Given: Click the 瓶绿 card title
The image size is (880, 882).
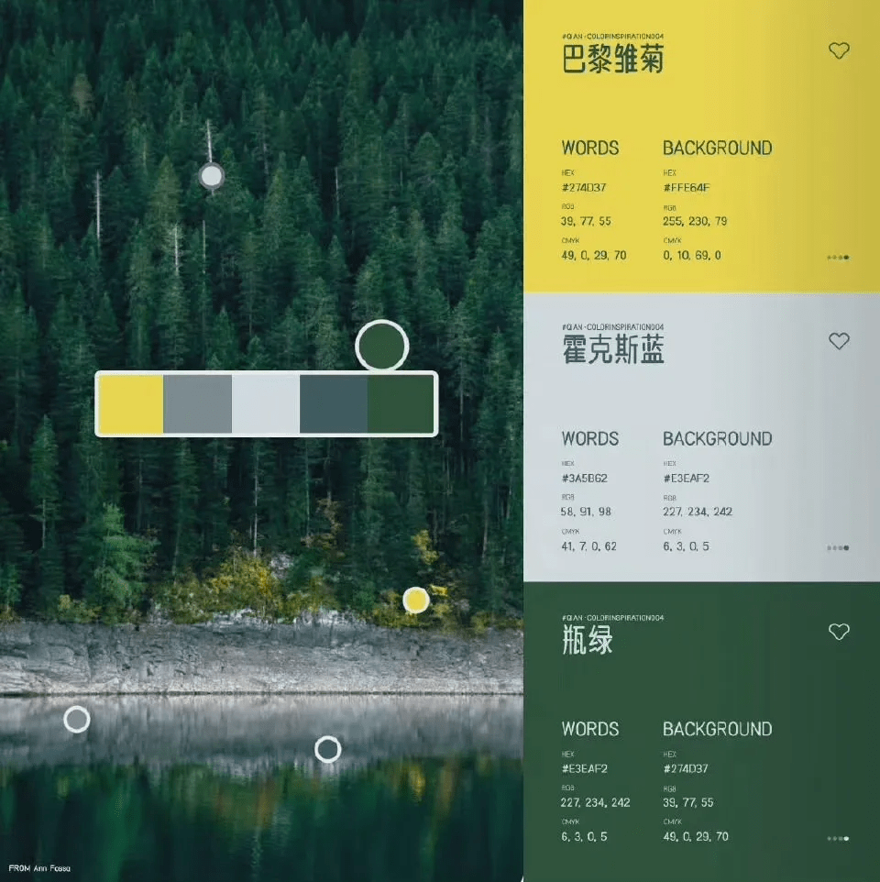Looking at the screenshot, I should pos(588,641).
